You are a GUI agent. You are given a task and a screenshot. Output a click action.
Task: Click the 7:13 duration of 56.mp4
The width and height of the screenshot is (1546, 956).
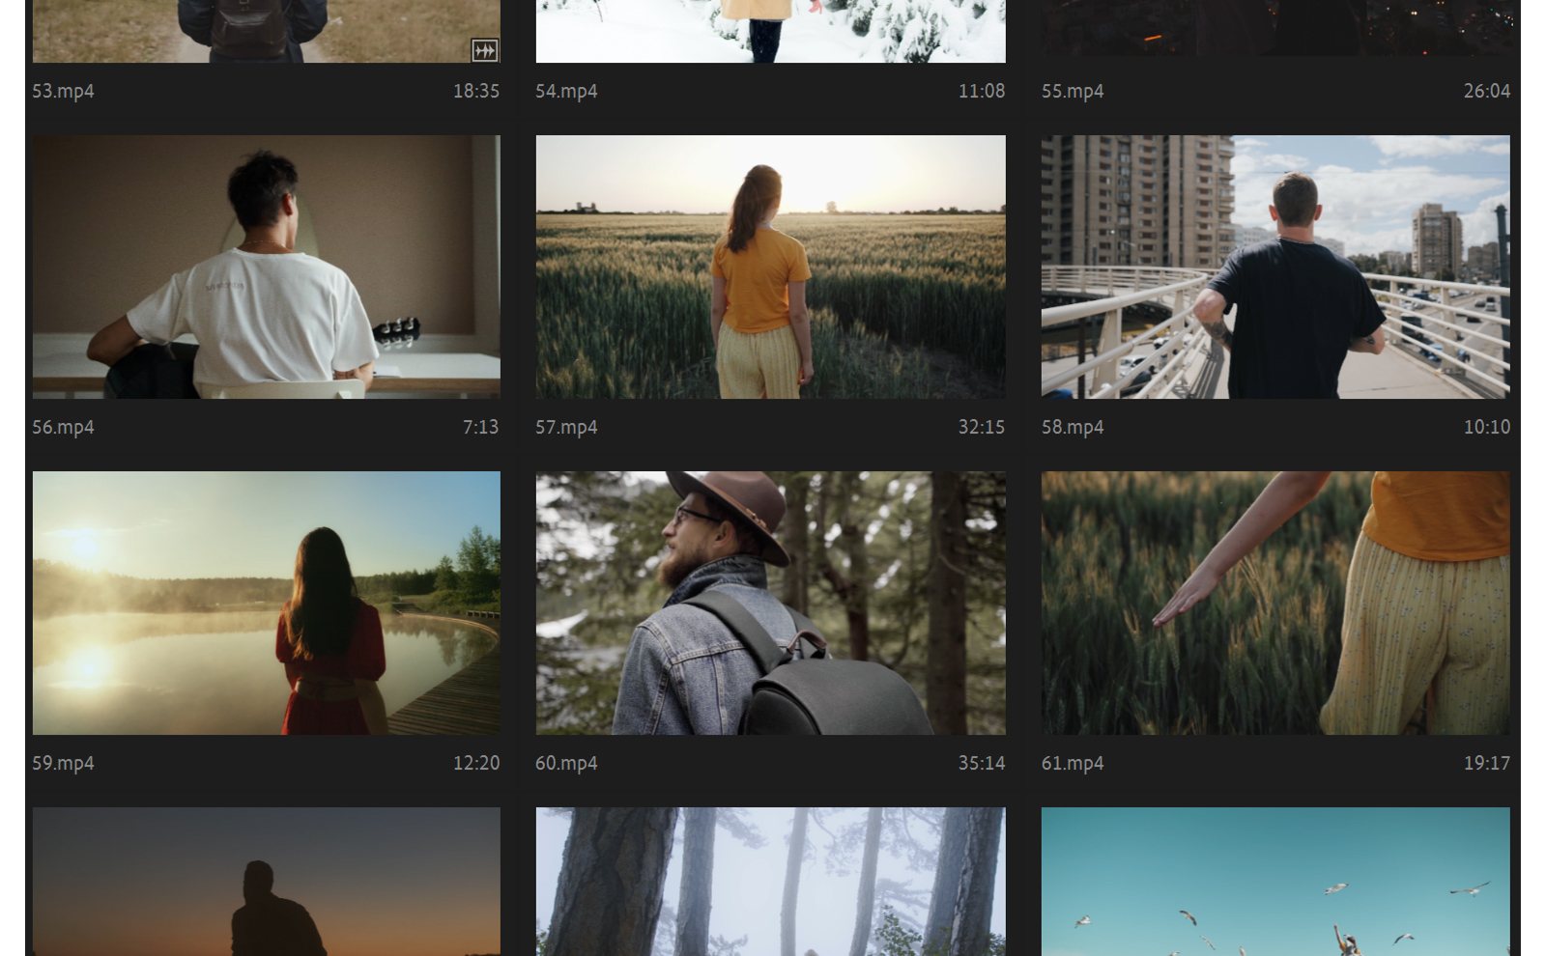[481, 427]
